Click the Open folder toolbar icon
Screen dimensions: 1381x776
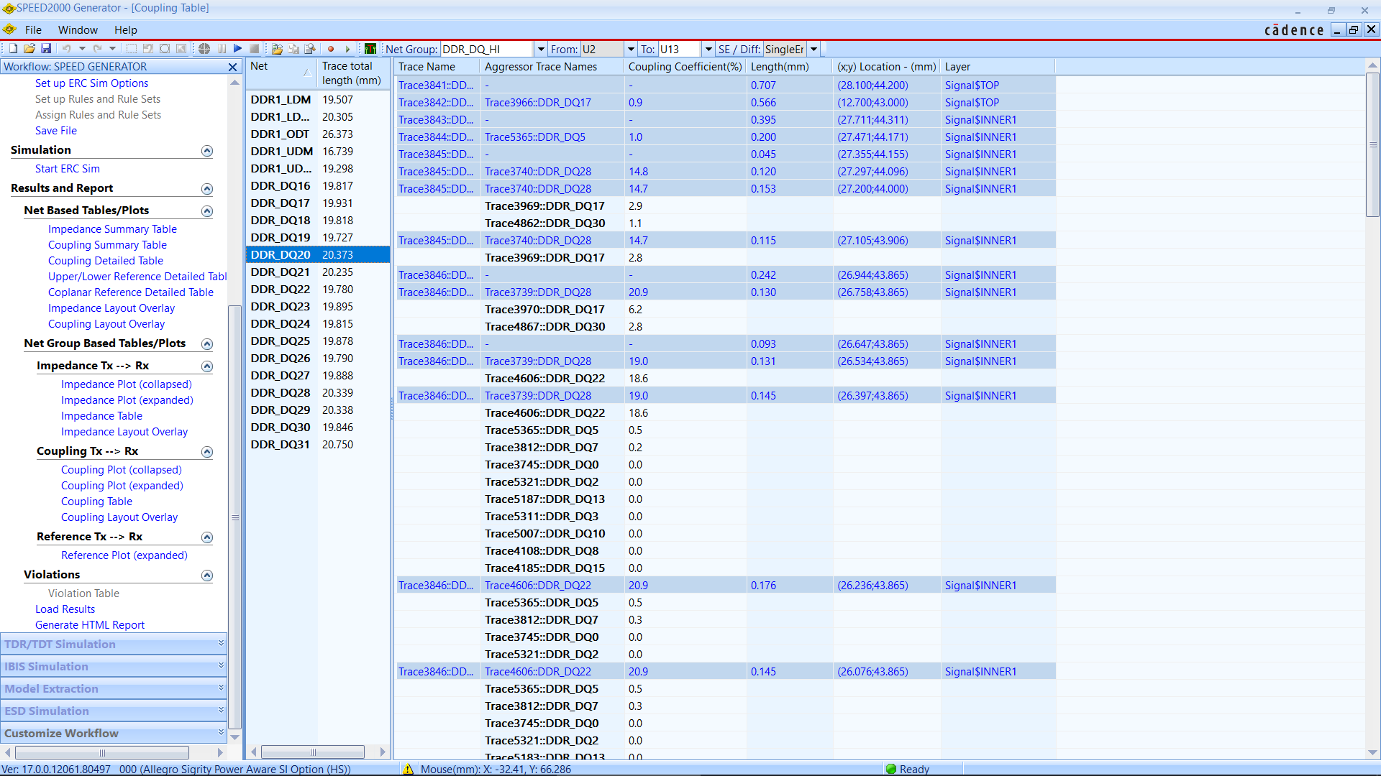pyautogui.click(x=29, y=49)
